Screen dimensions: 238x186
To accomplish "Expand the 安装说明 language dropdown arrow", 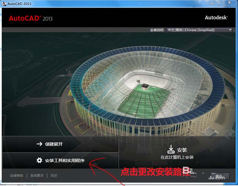I will click(230, 30).
